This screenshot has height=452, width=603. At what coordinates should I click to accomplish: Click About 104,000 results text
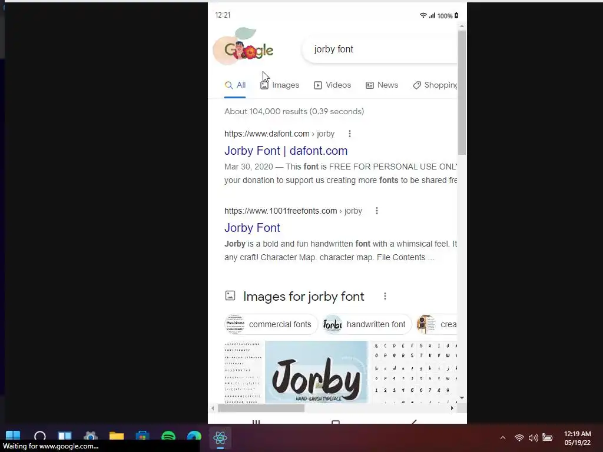[x=294, y=111]
